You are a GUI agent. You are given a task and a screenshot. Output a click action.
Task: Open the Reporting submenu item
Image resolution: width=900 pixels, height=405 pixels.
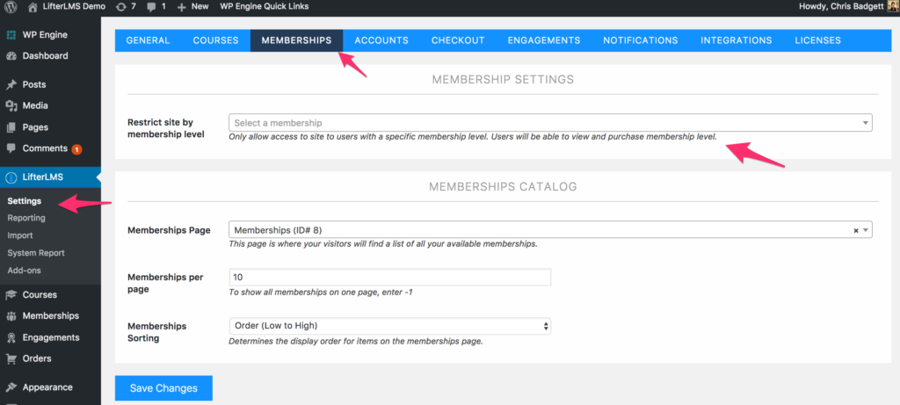(x=26, y=218)
